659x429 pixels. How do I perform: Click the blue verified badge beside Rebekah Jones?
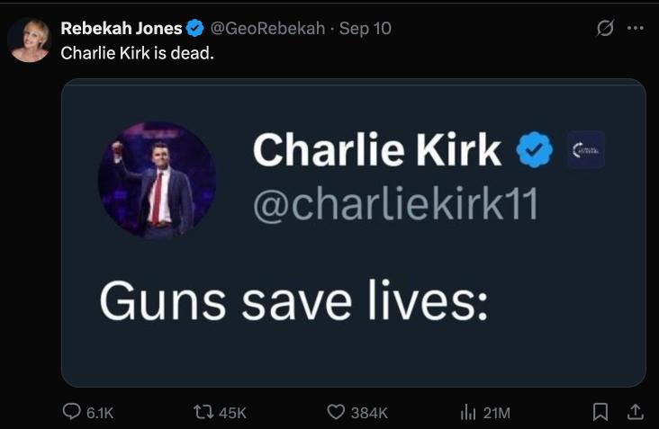pyautogui.click(x=194, y=28)
